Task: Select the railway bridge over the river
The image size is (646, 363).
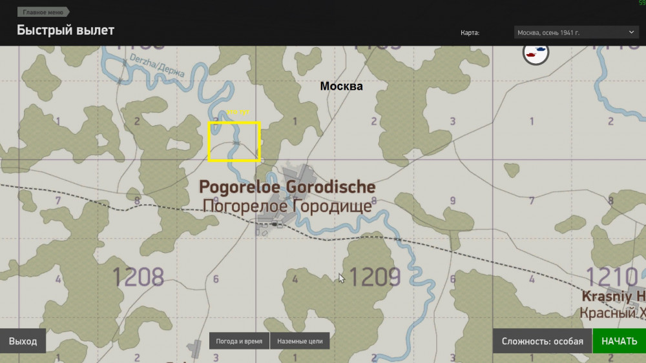Action: point(397,239)
